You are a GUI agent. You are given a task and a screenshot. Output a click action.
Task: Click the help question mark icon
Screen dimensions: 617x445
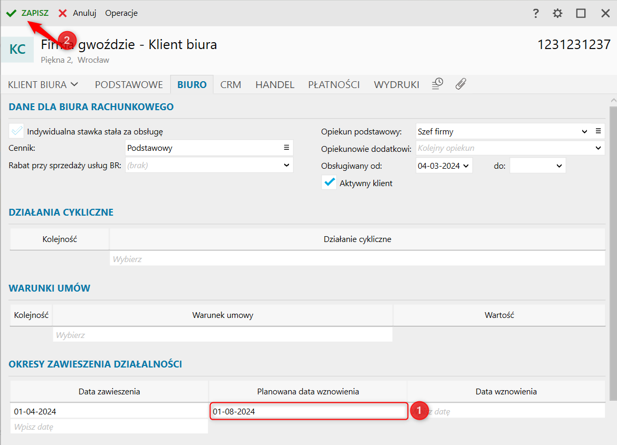[x=536, y=13]
